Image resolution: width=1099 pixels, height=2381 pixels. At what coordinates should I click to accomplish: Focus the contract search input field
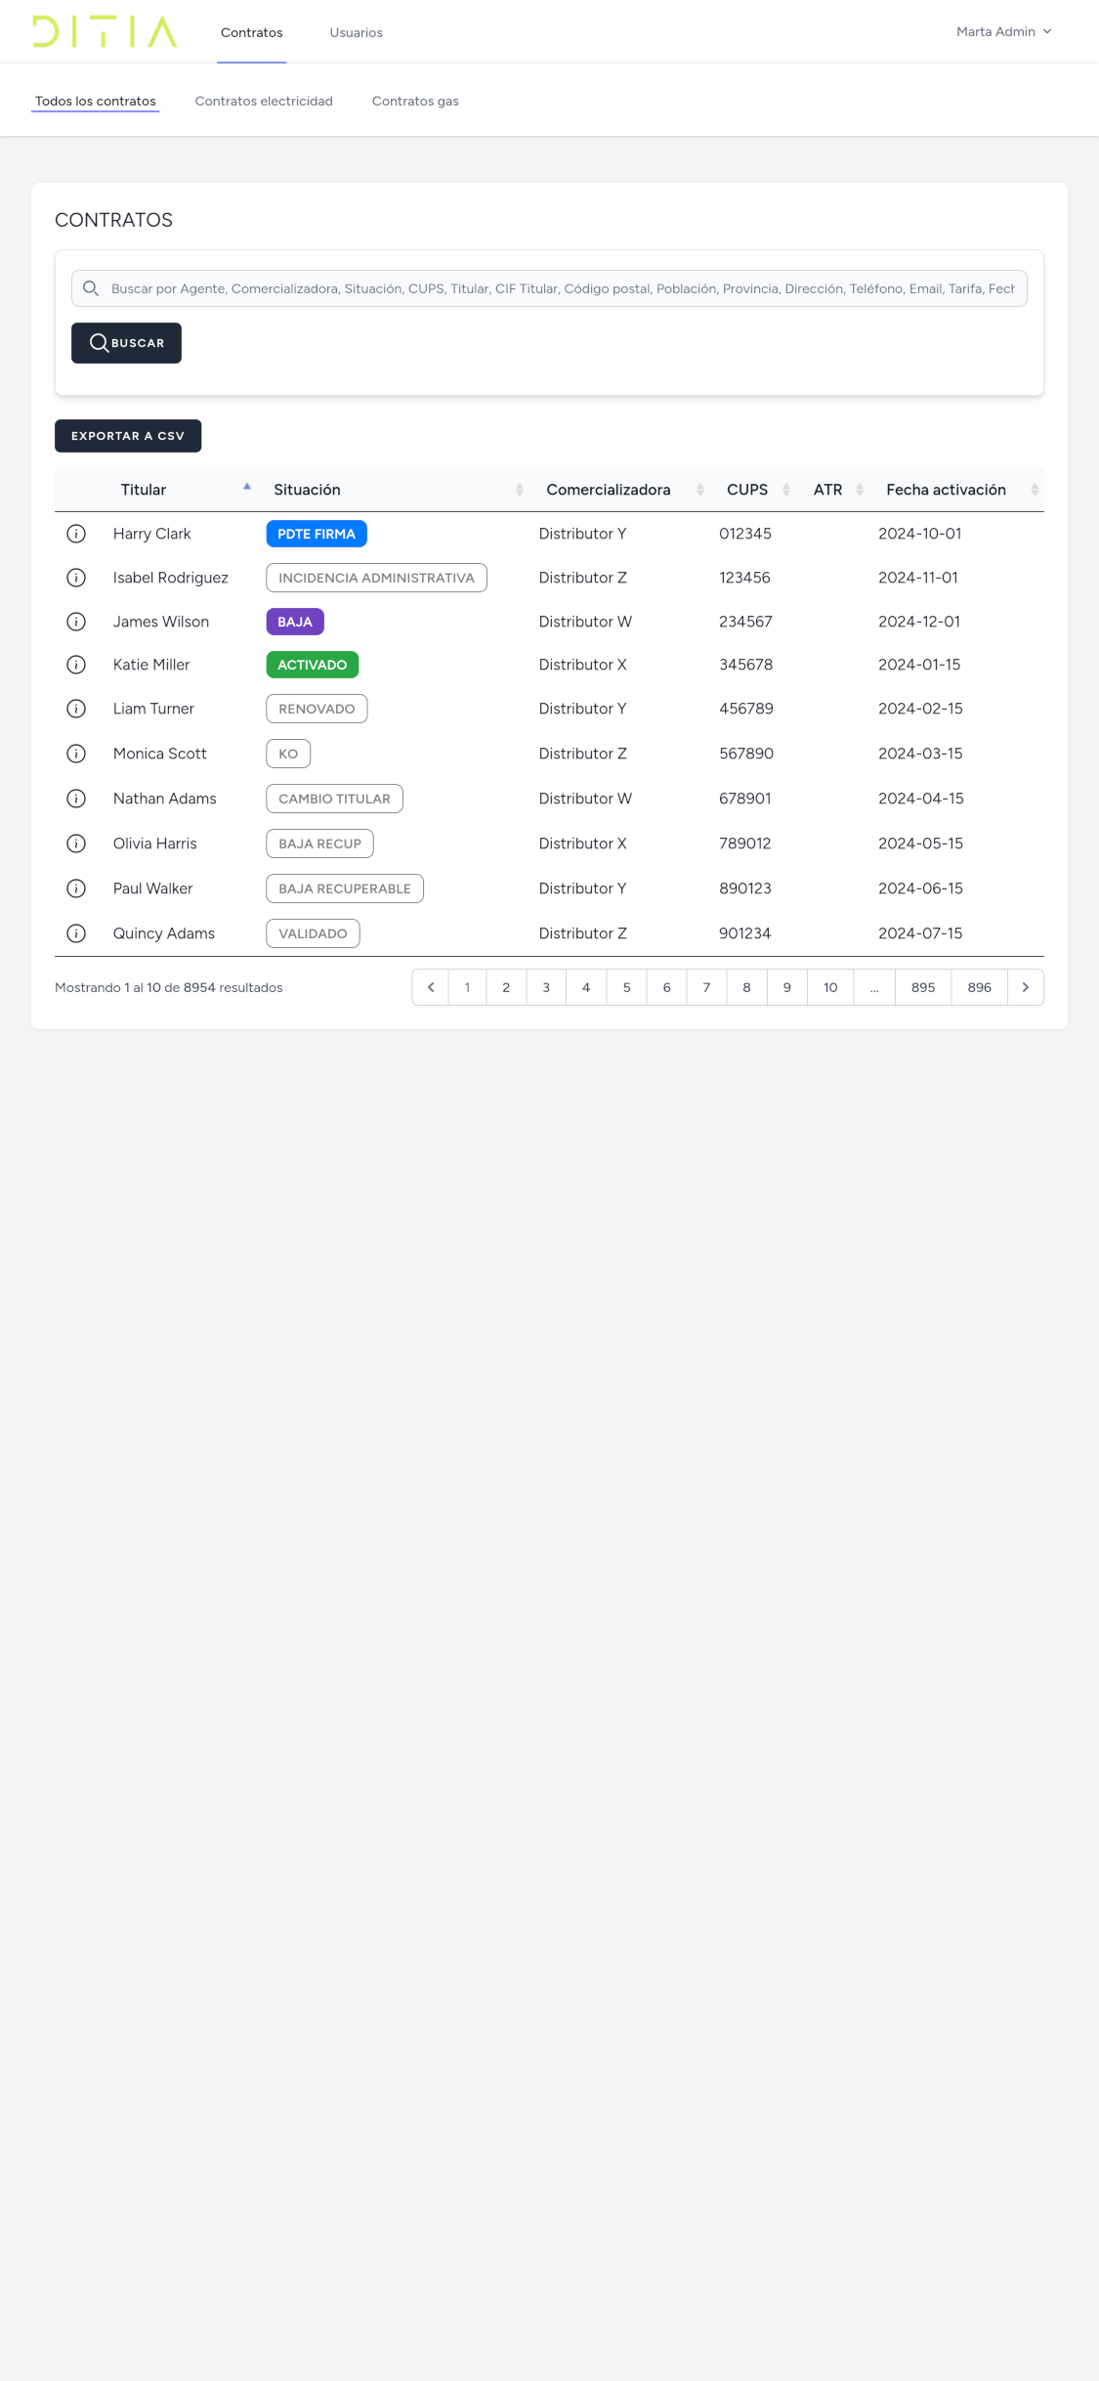562,288
